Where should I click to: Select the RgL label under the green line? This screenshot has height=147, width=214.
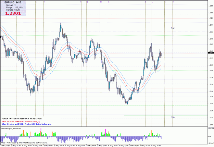click(x=173, y=117)
